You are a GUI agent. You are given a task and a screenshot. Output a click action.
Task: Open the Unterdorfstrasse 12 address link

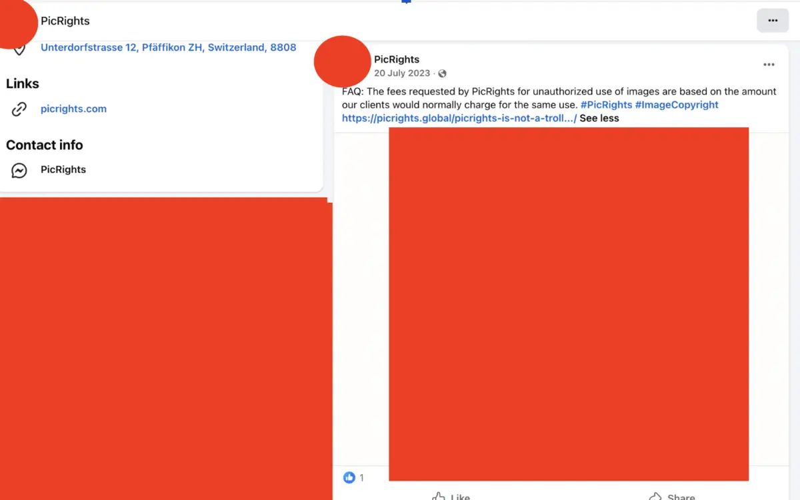pyautogui.click(x=169, y=47)
